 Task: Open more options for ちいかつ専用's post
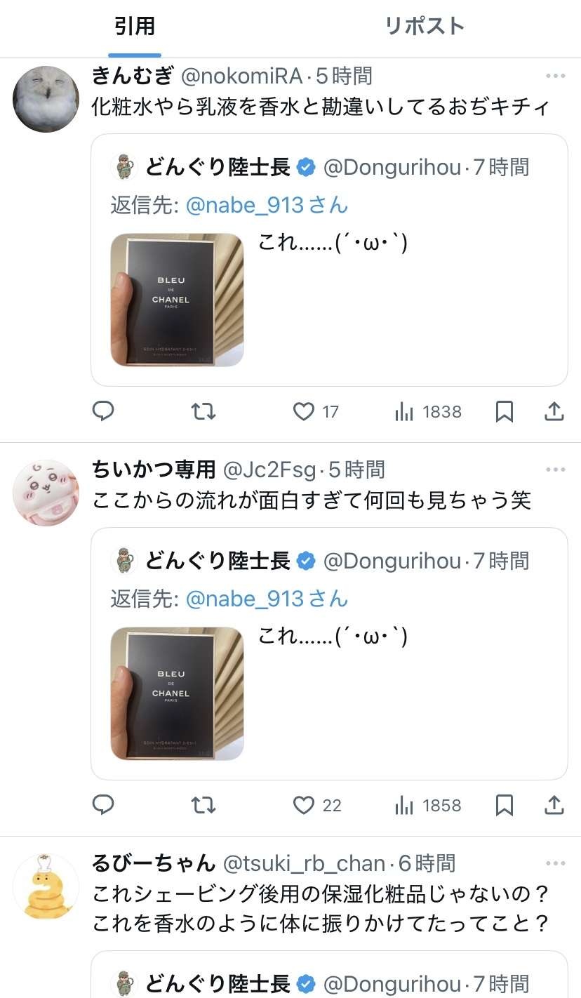tap(555, 470)
